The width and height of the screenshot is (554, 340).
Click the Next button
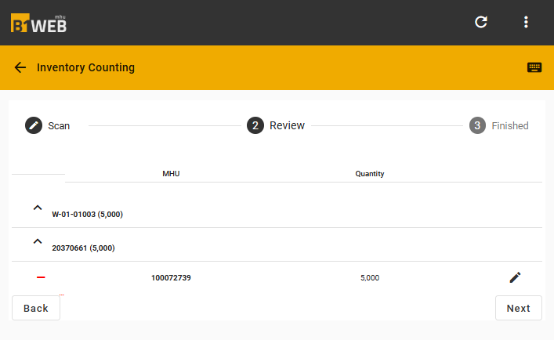coord(518,308)
